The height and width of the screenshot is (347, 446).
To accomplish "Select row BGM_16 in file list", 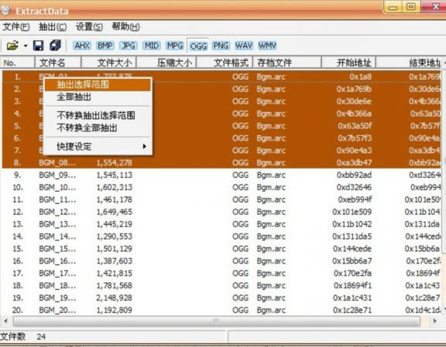I will (x=222, y=261).
